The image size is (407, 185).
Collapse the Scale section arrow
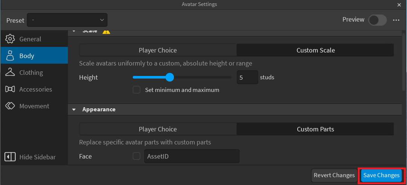pyautogui.click(x=74, y=31)
